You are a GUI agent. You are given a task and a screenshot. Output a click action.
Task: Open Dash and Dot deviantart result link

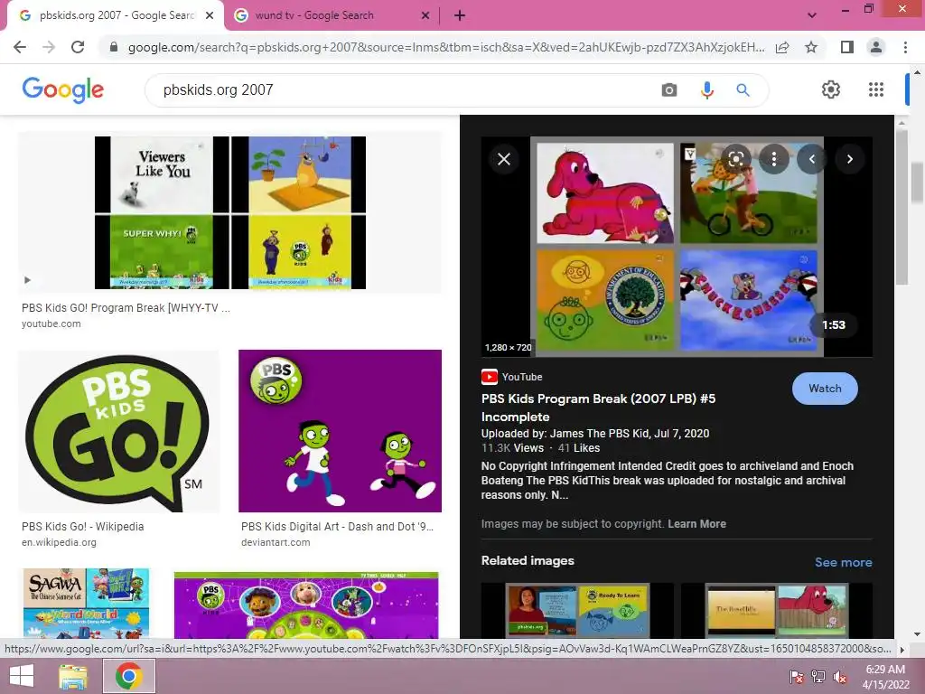tap(337, 527)
